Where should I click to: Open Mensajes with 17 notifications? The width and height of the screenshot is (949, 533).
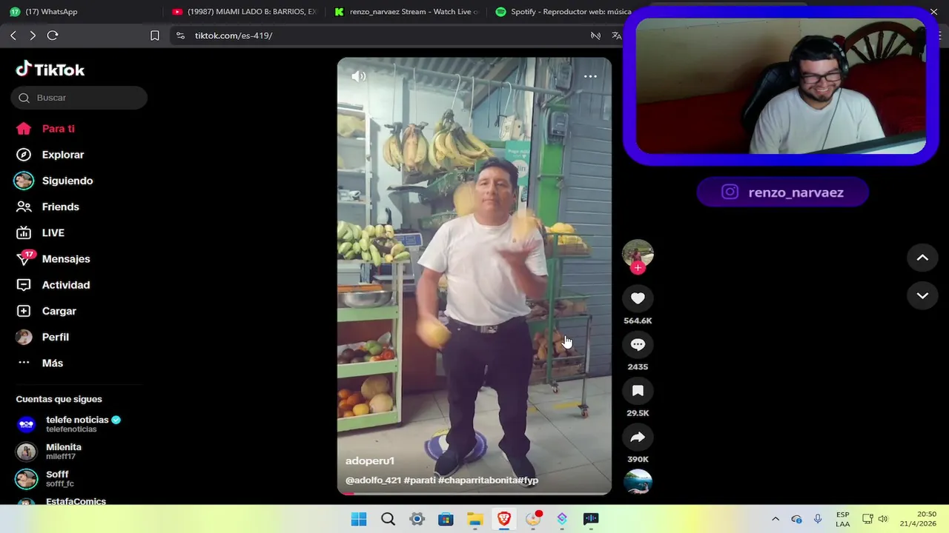point(53,258)
